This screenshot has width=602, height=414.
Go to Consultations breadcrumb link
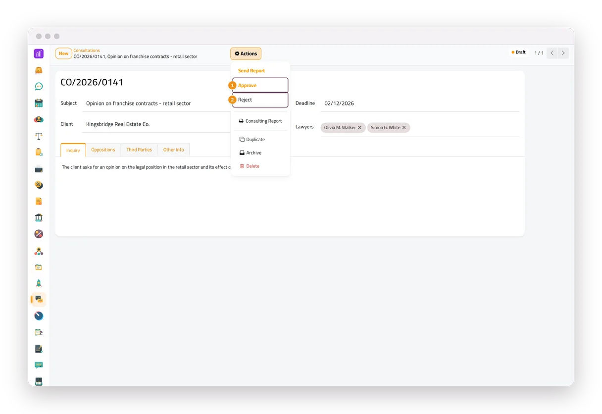pyautogui.click(x=87, y=51)
